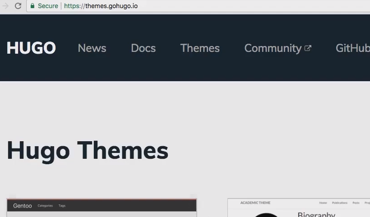Click the Hugo Themes heading

pyautogui.click(x=88, y=151)
